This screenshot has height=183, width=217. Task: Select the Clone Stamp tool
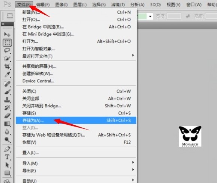pyautogui.click(x=7, y=99)
